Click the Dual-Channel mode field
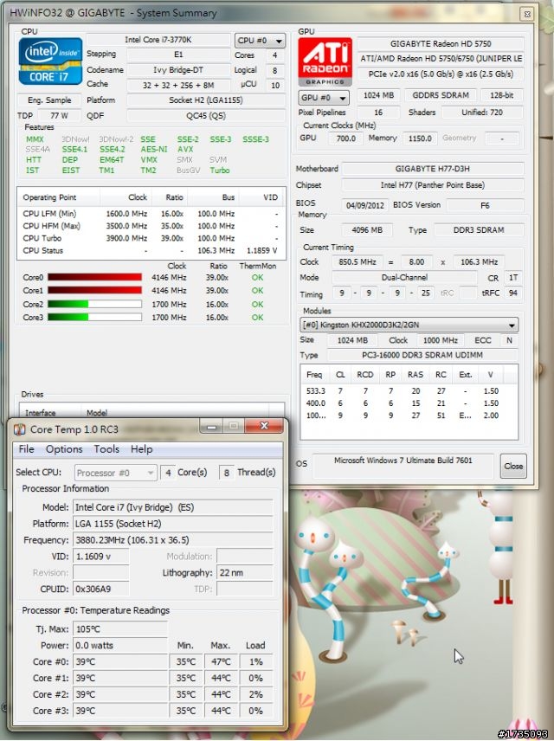554x741 pixels. point(404,278)
